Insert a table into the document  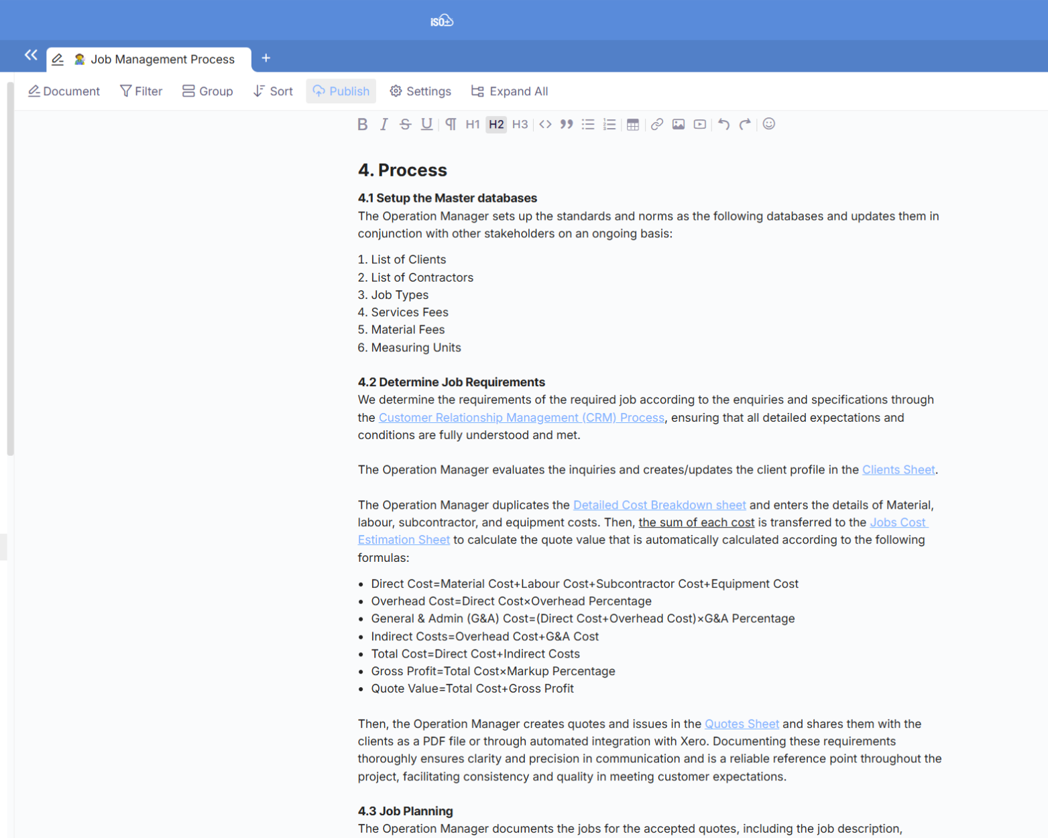[632, 125]
